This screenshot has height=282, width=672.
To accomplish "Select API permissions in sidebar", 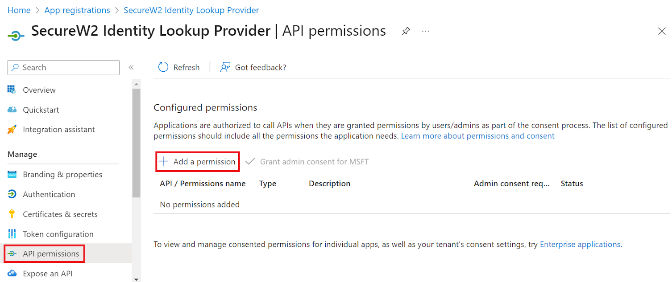I will coord(50,254).
